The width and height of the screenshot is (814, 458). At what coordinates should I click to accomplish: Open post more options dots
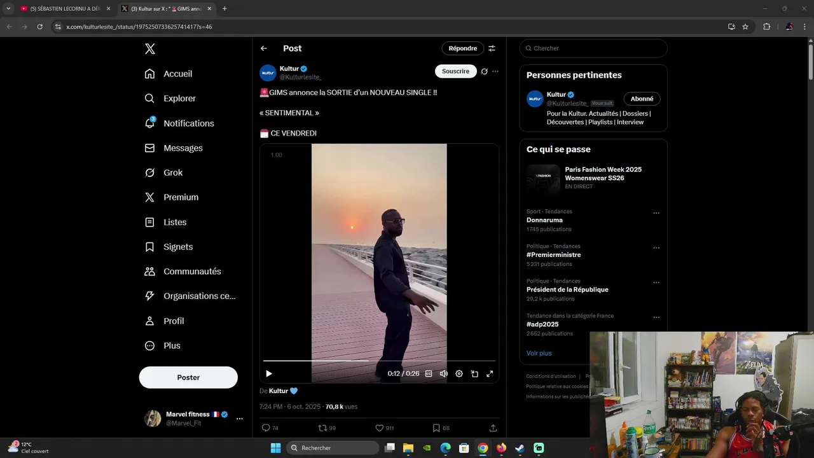pyautogui.click(x=495, y=71)
